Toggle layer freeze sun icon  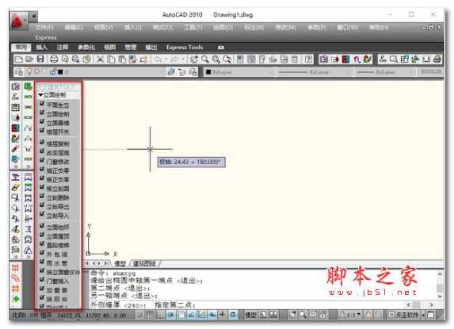[36, 71]
